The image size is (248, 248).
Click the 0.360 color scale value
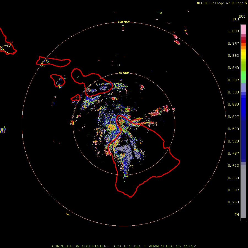pyautogui.click(x=233, y=178)
